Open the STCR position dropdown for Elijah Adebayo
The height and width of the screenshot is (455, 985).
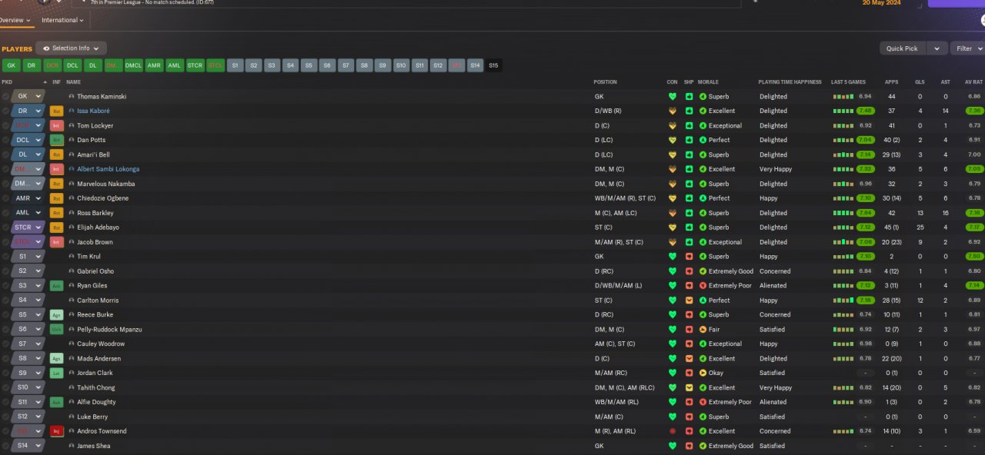[28, 227]
